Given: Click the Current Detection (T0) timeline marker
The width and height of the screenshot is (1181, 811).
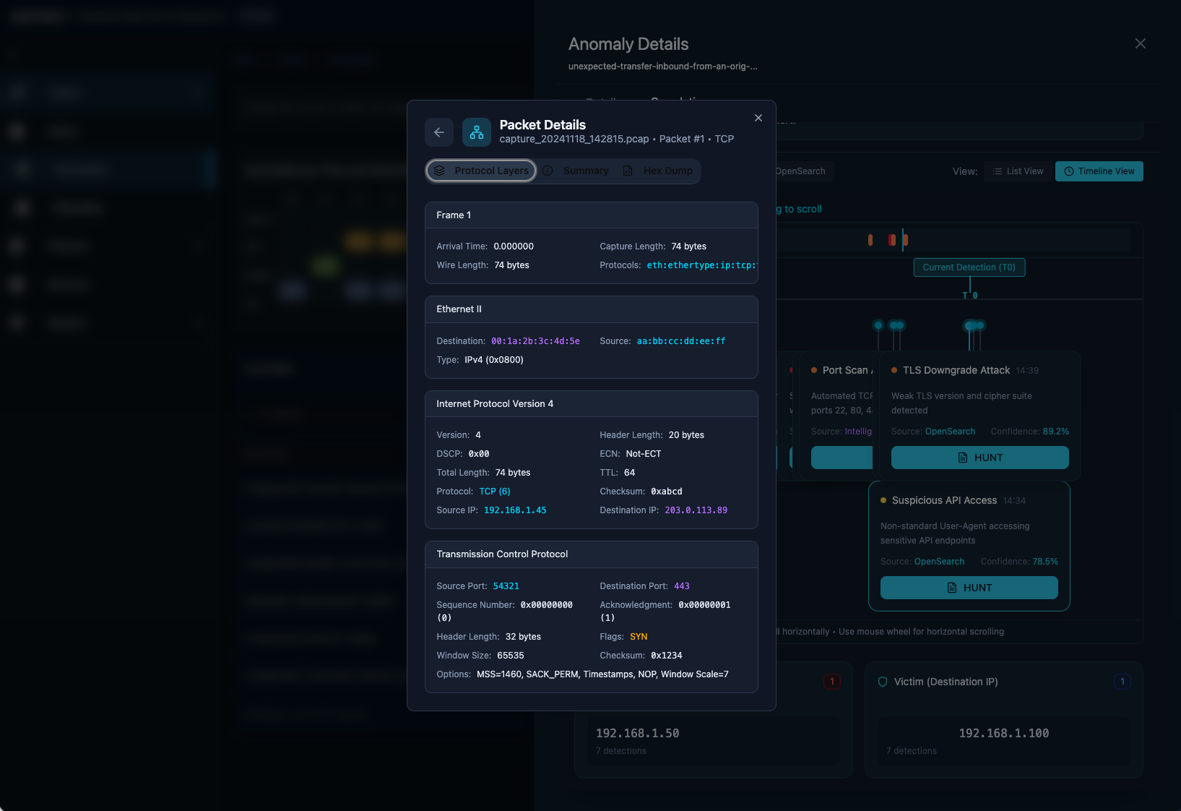Looking at the screenshot, I should (x=969, y=267).
